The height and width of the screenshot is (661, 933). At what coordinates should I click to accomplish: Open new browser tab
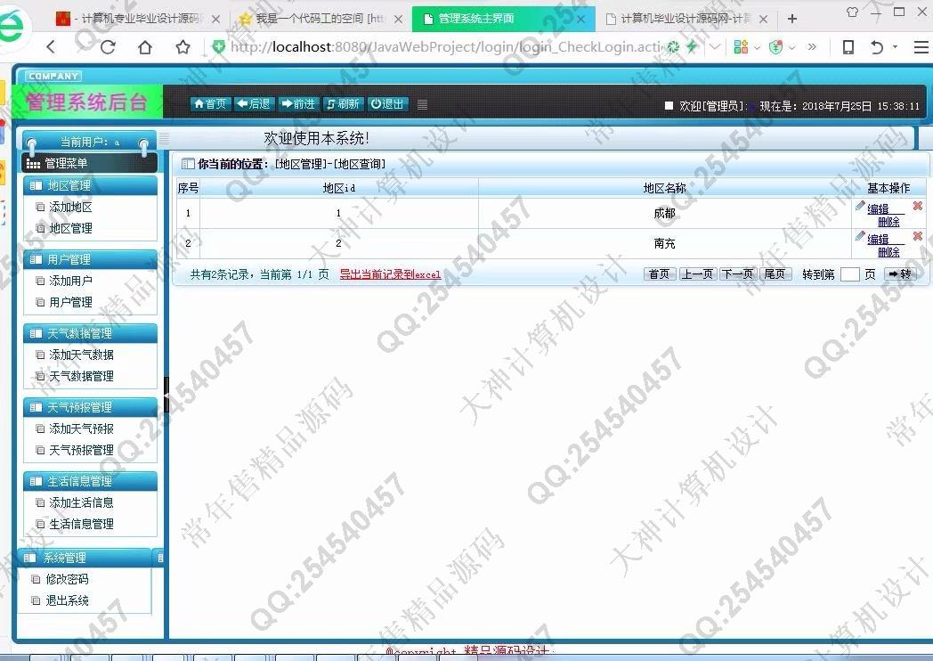[x=792, y=19]
